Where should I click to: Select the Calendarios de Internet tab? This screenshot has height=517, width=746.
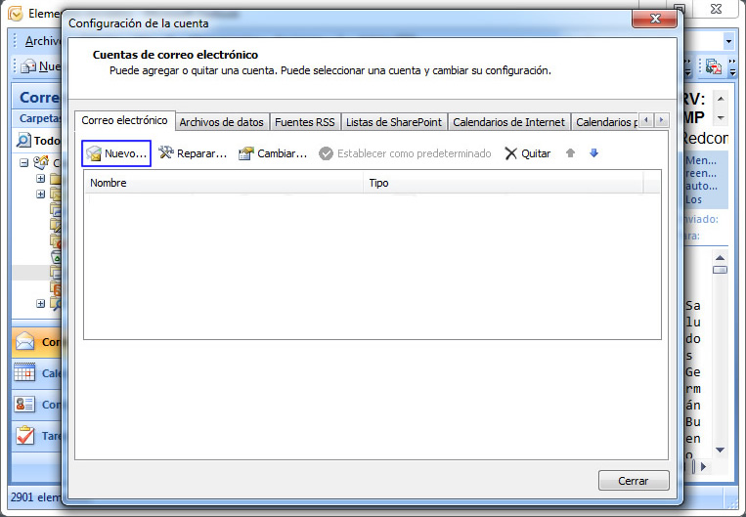pyautogui.click(x=508, y=122)
